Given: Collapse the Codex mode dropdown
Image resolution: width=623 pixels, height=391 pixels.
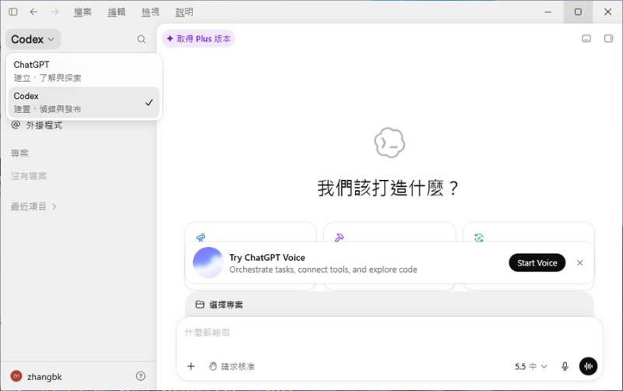Looking at the screenshot, I should tap(33, 40).
